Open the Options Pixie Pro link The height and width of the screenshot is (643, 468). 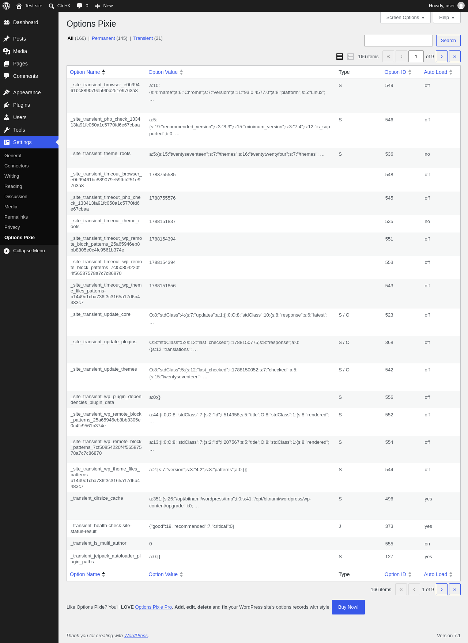[154, 607]
